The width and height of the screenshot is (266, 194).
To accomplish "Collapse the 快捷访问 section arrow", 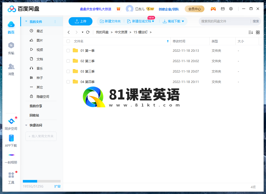I will (26, 125).
